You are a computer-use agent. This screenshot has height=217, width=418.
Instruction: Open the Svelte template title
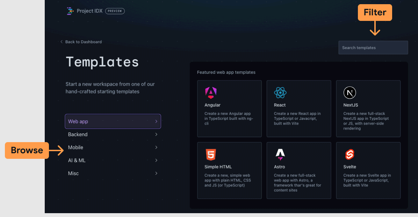point(350,167)
